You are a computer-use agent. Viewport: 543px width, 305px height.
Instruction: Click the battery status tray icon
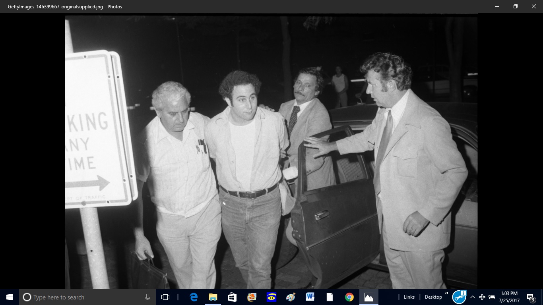492,297
